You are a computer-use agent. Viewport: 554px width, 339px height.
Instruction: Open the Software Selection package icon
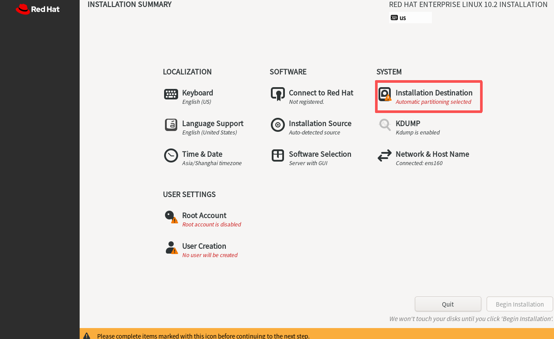tap(278, 155)
